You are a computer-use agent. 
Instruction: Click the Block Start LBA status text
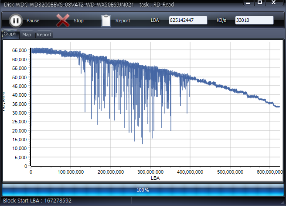(37, 201)
